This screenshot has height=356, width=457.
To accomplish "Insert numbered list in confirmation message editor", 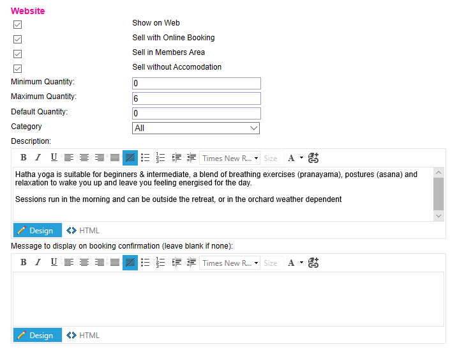I will [x=160, y=263].
